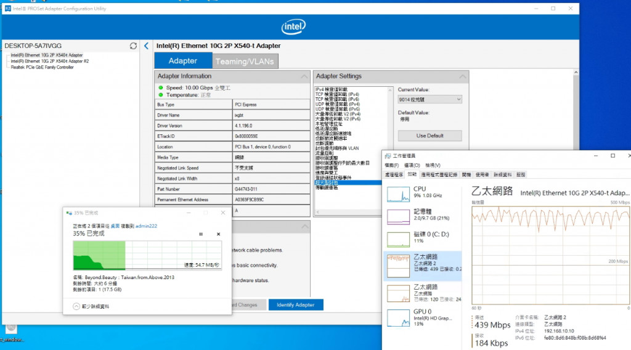Viewport: 631px width, 350px height.
Task: Click the 'Driver Version' table cell
Action: [193, 126]
